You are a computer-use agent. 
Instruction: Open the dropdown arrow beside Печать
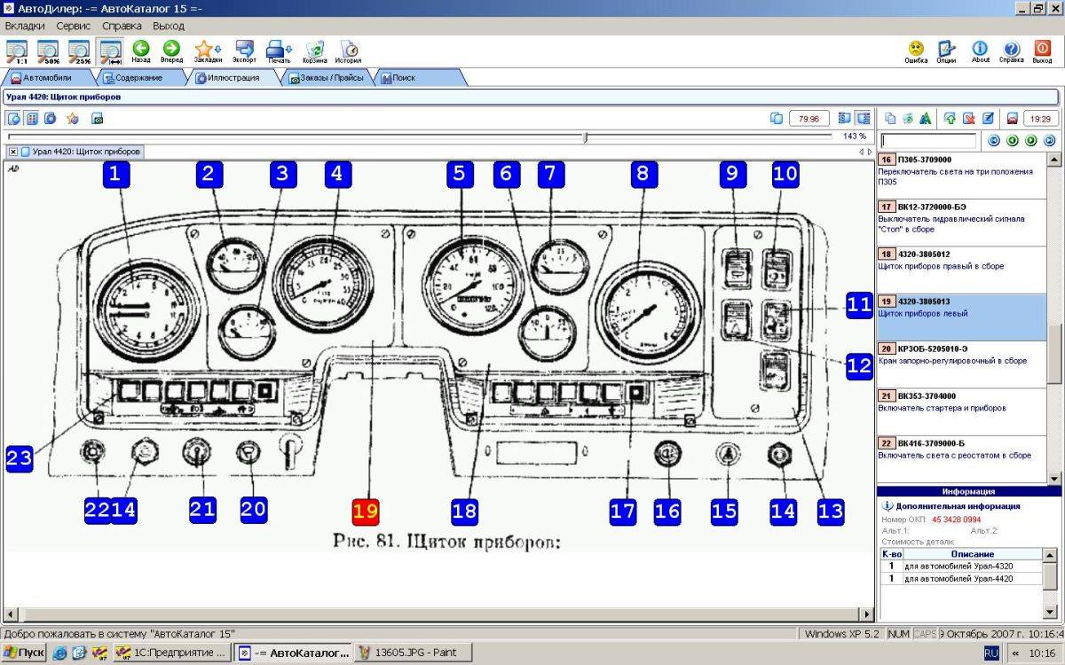291,50
